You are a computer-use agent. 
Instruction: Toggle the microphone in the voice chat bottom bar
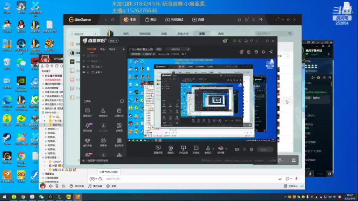[57, 186]
